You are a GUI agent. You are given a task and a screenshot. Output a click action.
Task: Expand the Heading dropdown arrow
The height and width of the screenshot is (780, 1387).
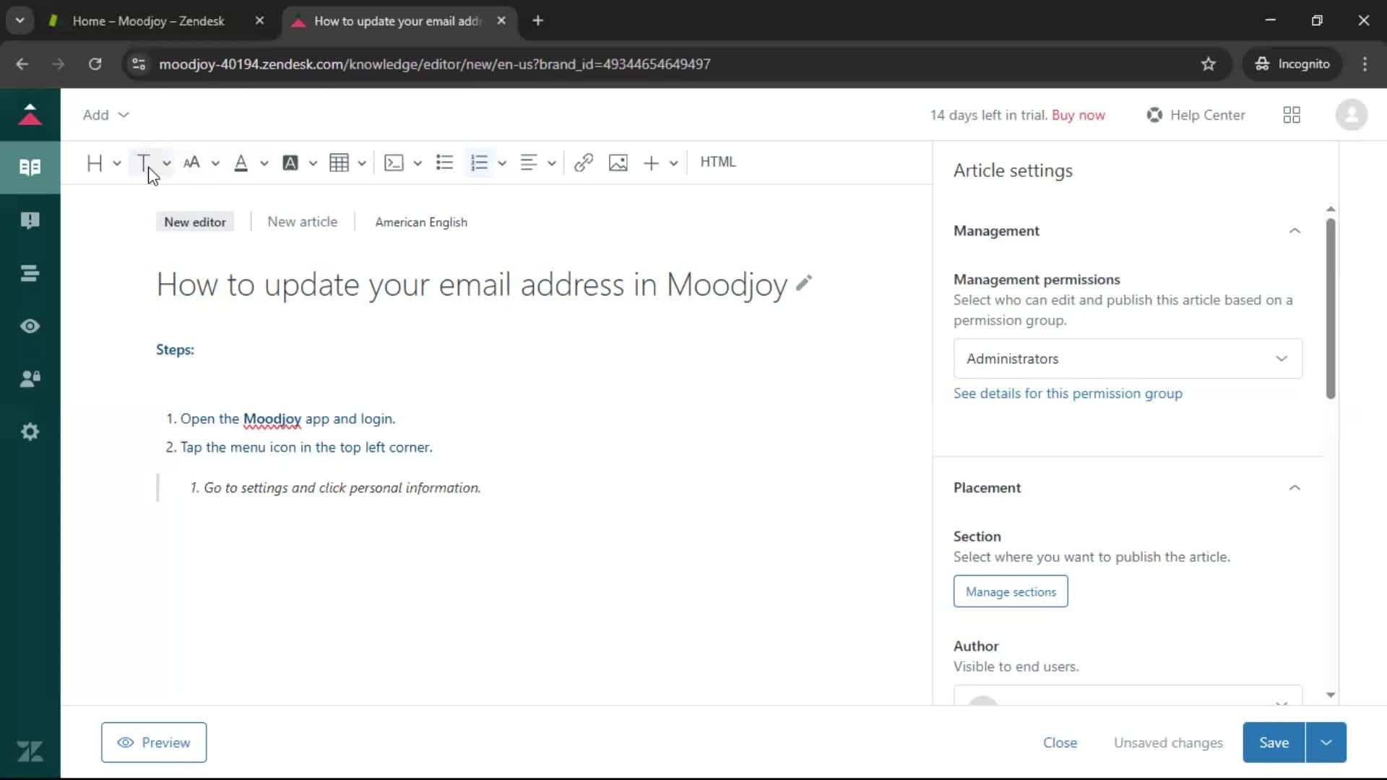(x=117, y=163)
